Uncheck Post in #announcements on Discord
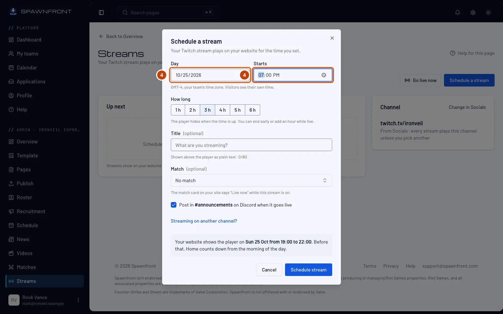 (x=174, y=205)
